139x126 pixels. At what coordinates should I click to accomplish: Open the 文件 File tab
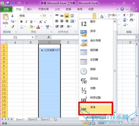tap(6, 9)
